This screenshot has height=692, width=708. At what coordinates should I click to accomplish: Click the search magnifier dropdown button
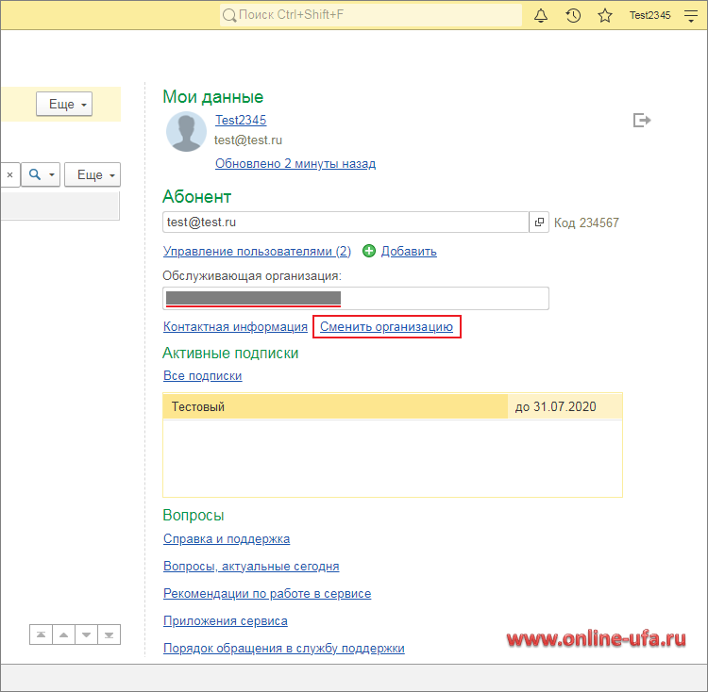(41, 175)
